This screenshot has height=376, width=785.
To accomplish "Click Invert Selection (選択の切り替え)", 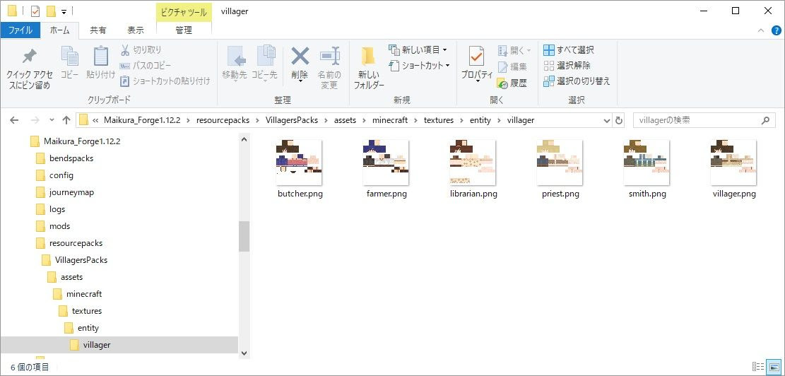I will 577,81.
